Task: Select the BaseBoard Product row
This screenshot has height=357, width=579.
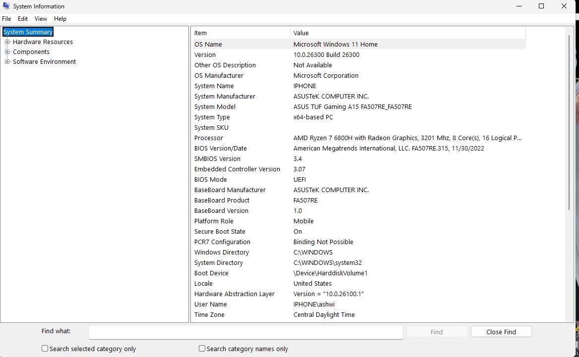Action: click(x=359, y=200)
